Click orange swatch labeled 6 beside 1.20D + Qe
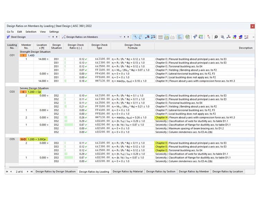The image size is (263, 197). coord(23,92)
